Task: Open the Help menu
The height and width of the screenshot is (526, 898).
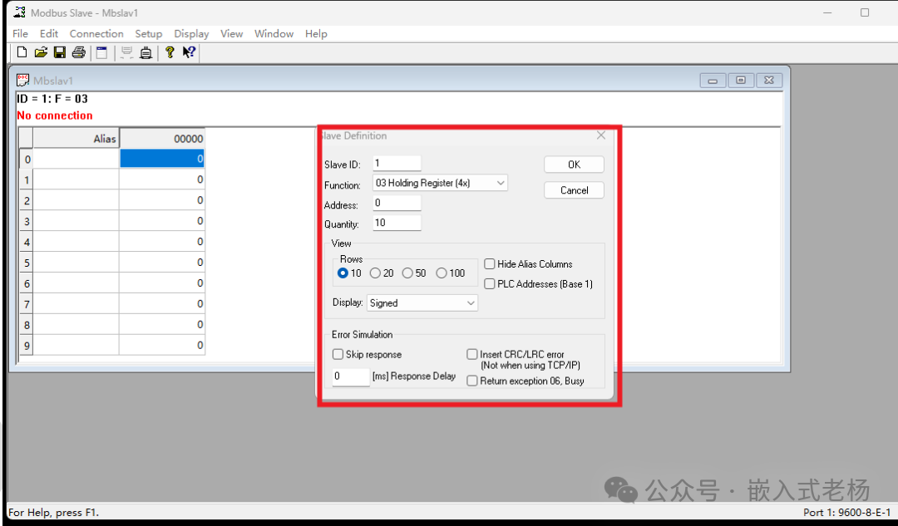Action: coord(316,34)
